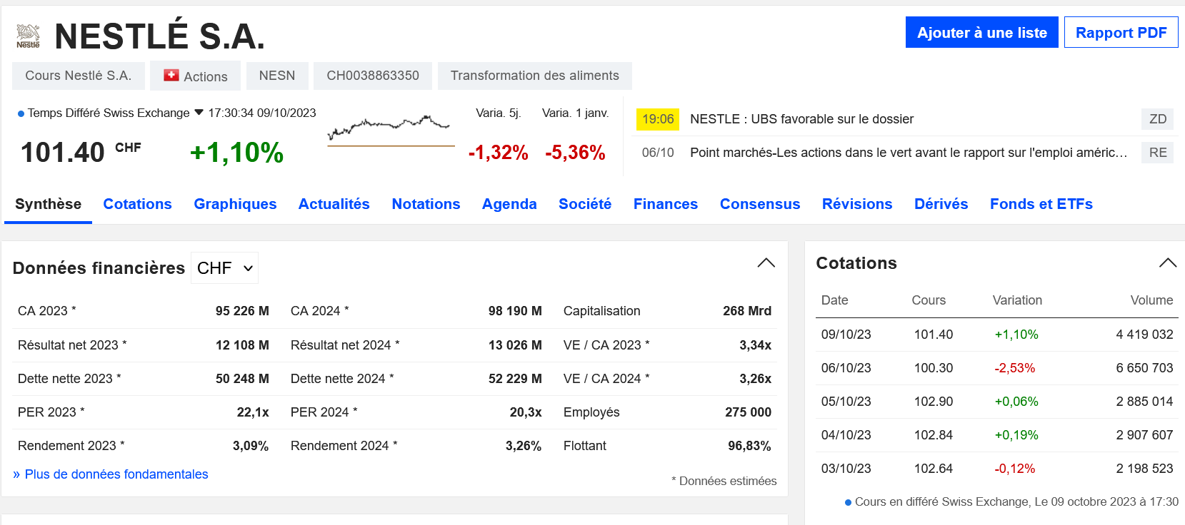The height and width of the screenshot is (525, 1185).
Task: Click the PER 2023 value 22,1x
Action: coord(253,412)
